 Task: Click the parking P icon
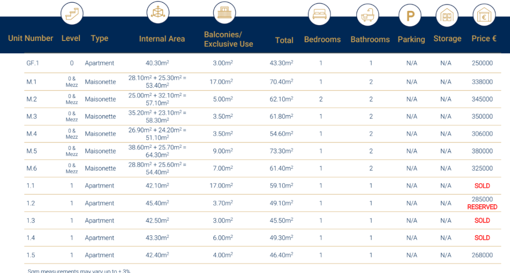tap(410, 17)
